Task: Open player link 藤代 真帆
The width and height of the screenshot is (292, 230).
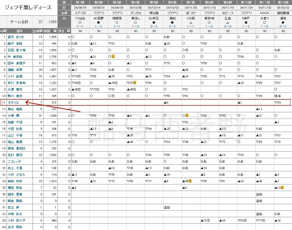Action: (x=15, y=43)
